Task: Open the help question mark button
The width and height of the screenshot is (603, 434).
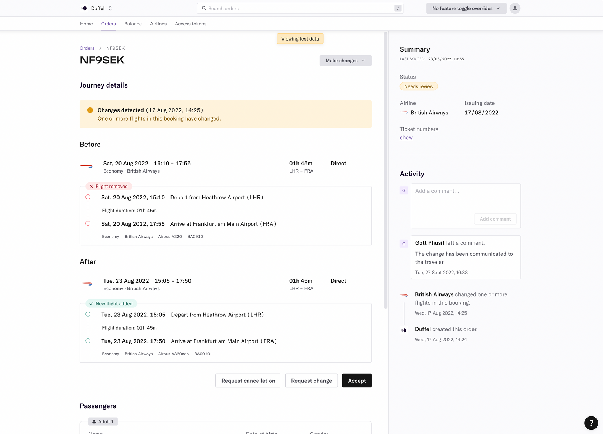Action: pos(591,423)
